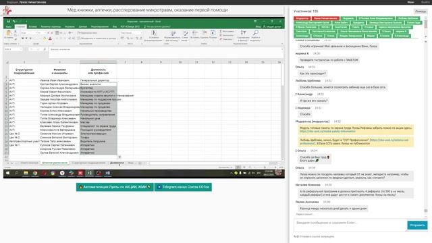Click the new sheet plus icon
Screen dimensions: 432x243
pyautogui.click(x=140, y=163)
